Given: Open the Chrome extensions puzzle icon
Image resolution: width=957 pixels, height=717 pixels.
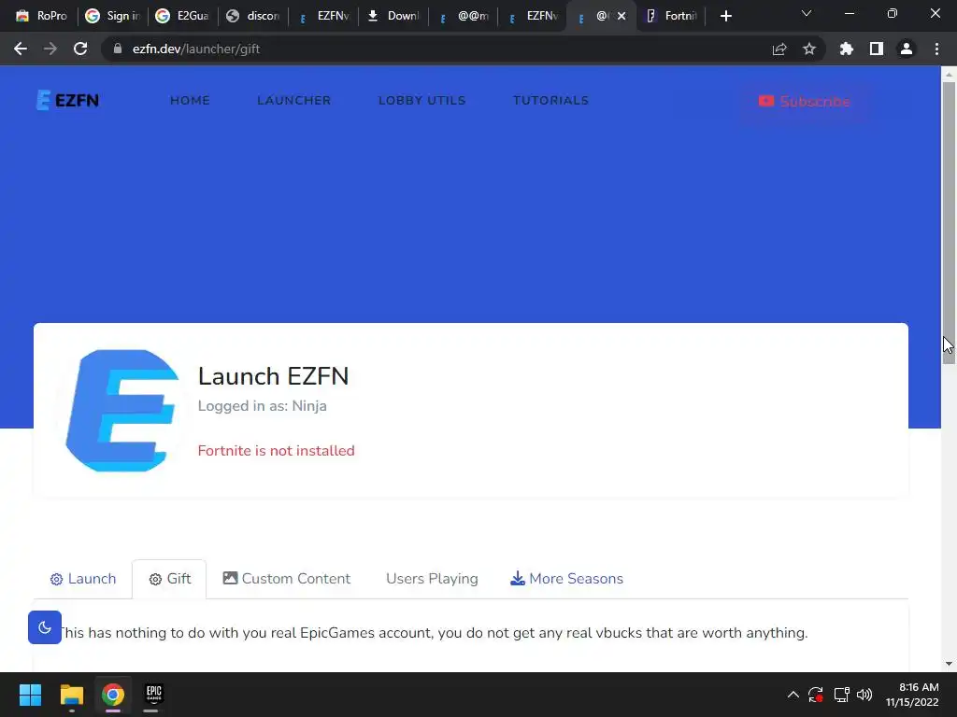Looking at the screenshot, I should [x=847, y=49].
